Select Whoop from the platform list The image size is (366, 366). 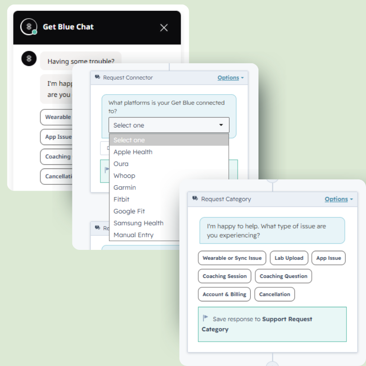[169, 176]
